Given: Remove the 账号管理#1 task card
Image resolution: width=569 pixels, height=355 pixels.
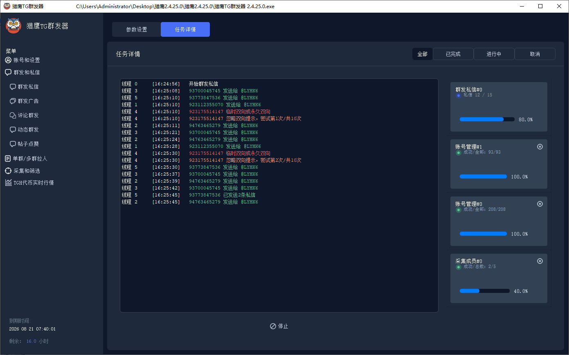Looking at the screenshot, I should pos(540,147).
